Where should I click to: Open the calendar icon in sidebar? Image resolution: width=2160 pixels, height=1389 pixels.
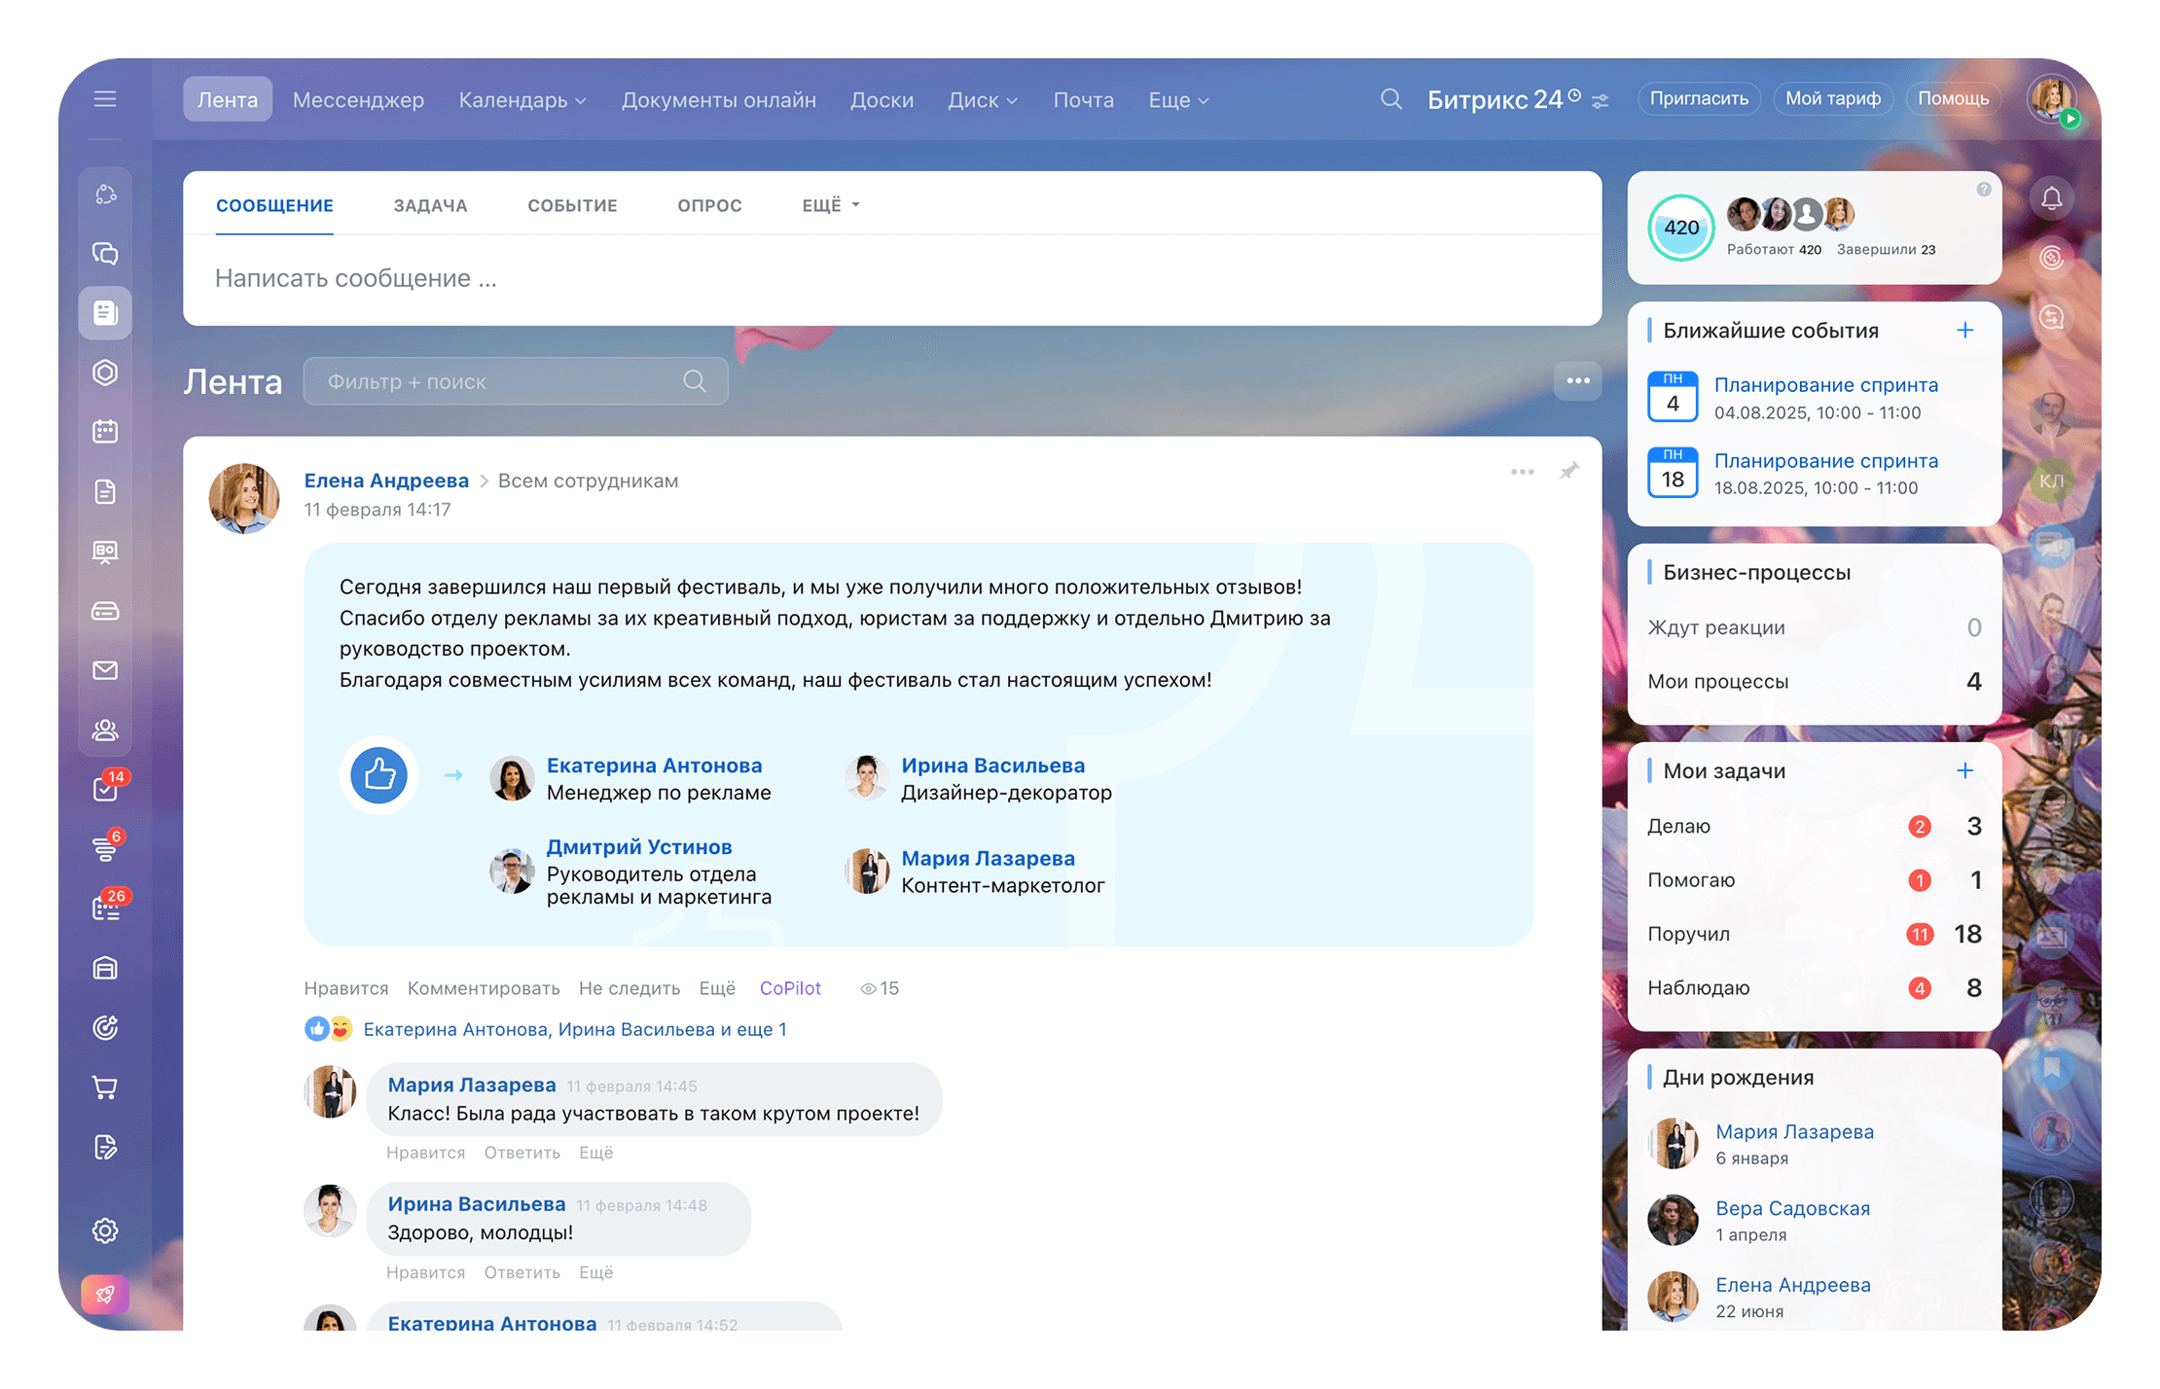pos(105,431)
